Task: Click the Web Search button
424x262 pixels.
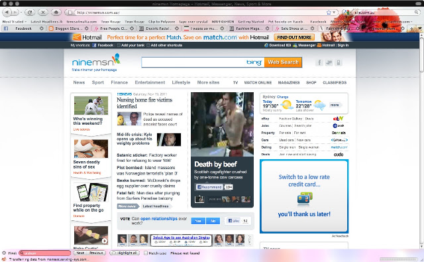Action: tap(283, 62)
